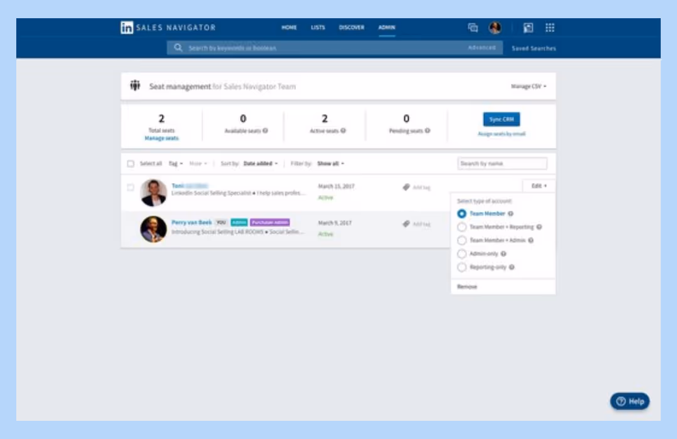Click the Sync CRM button
This screenshot has height=439, width=677.
(x=501, y=119)
